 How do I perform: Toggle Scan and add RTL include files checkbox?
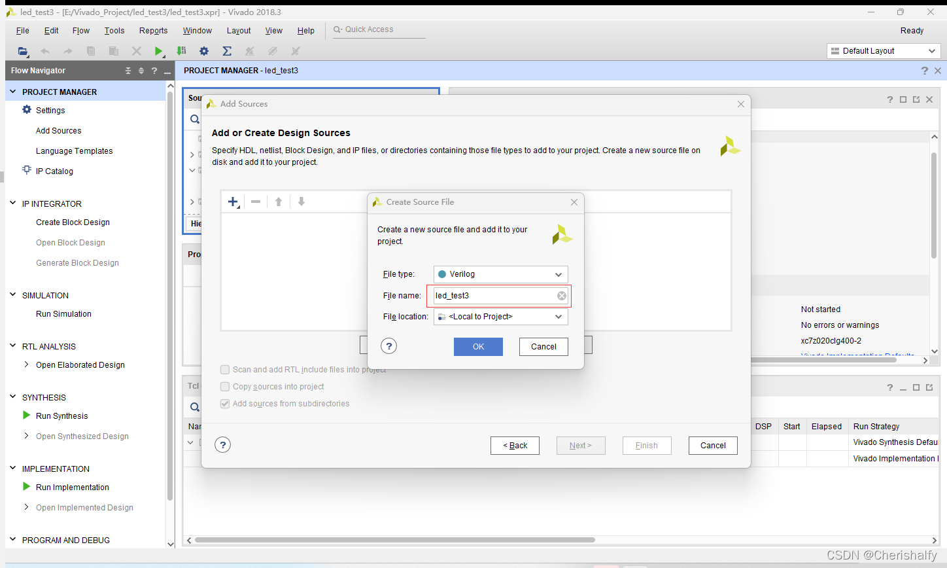[x=225, y=370]
